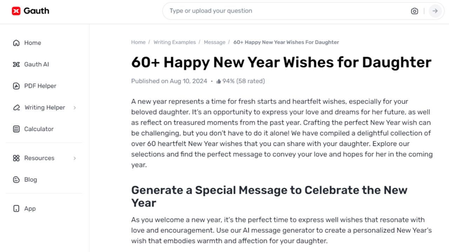Collapse the Writing Helper chevron arrow
449x252 pixels.
coord(74,108)
